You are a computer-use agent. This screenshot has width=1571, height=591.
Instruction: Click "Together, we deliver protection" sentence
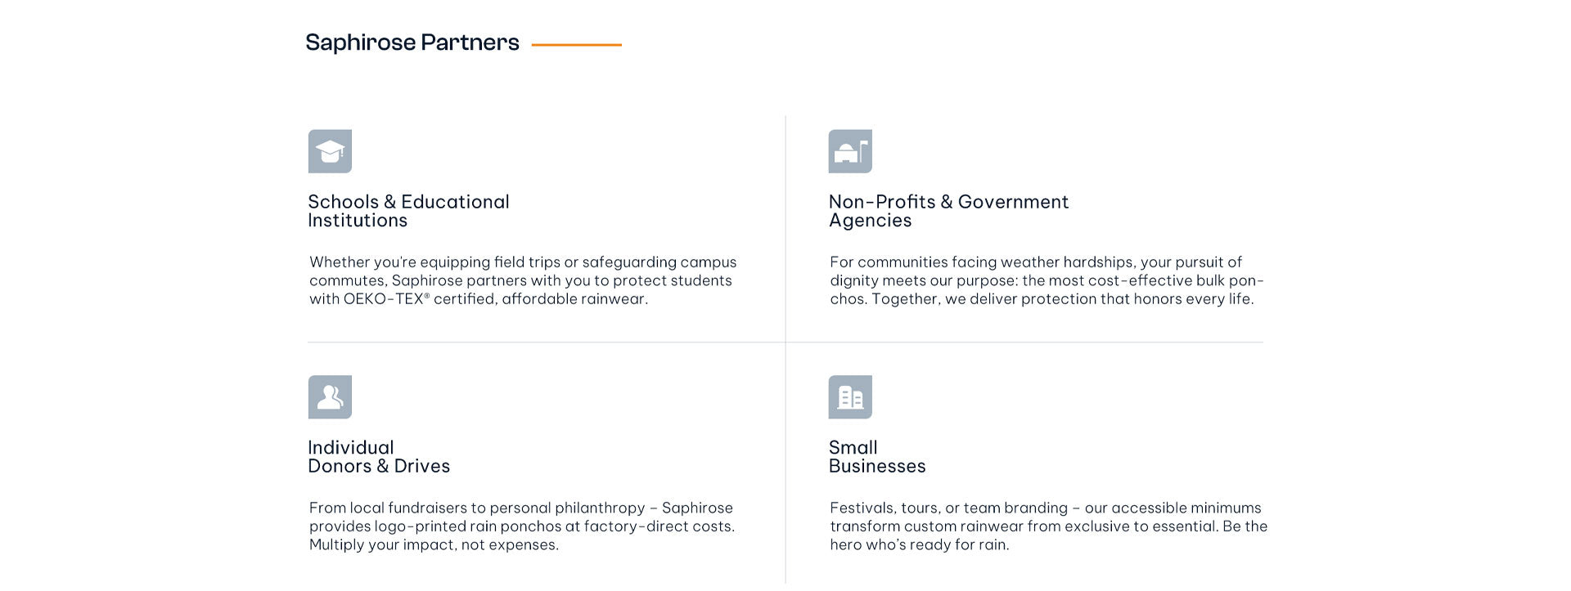pos(1062,299)
